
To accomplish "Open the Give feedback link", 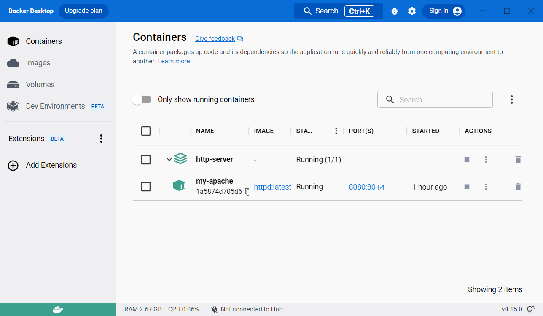I will 219,39.
